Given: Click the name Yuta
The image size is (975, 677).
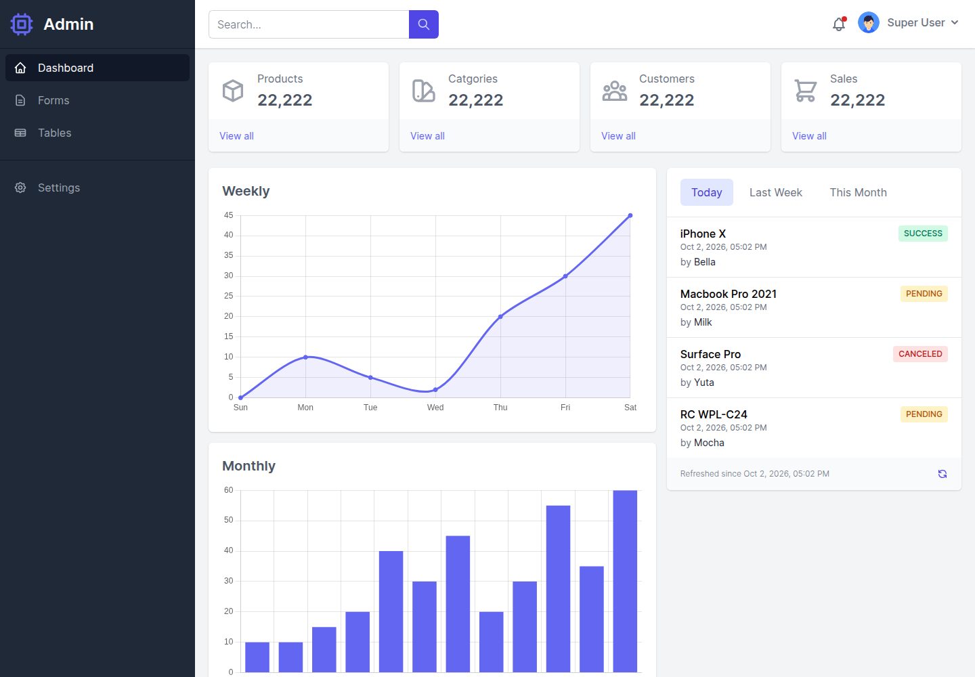Looking at the screenshot, I should point(703,383).
